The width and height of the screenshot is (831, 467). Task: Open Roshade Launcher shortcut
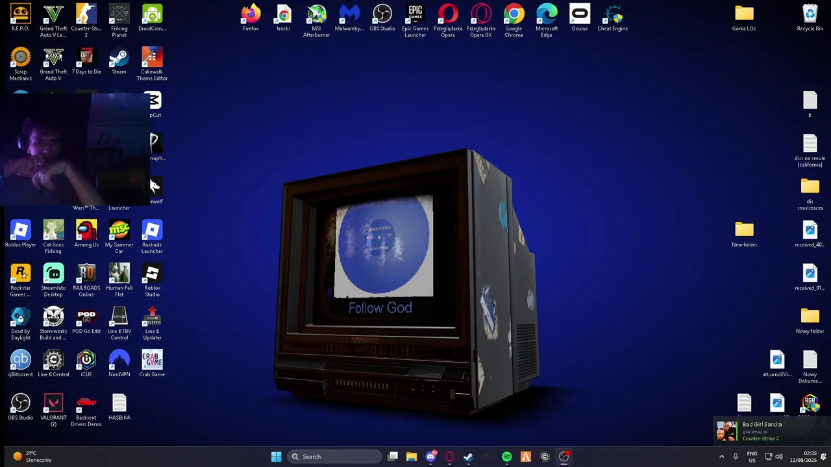pos(152,237)
